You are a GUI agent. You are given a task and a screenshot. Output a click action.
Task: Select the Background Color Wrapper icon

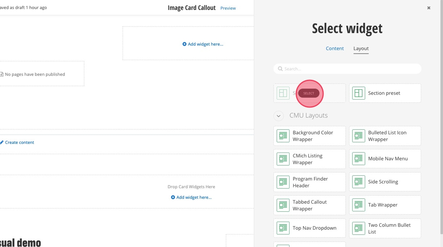pos(283,136)
